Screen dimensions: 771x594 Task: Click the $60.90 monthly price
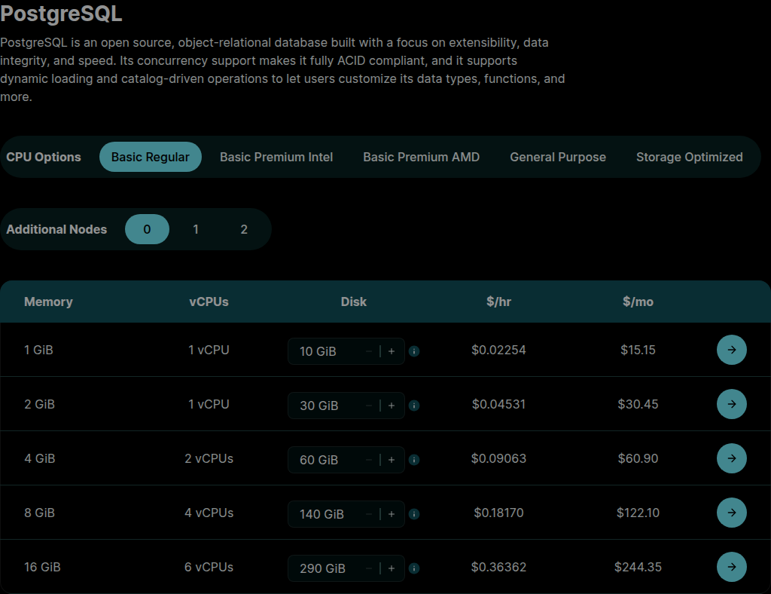point(638,458)
